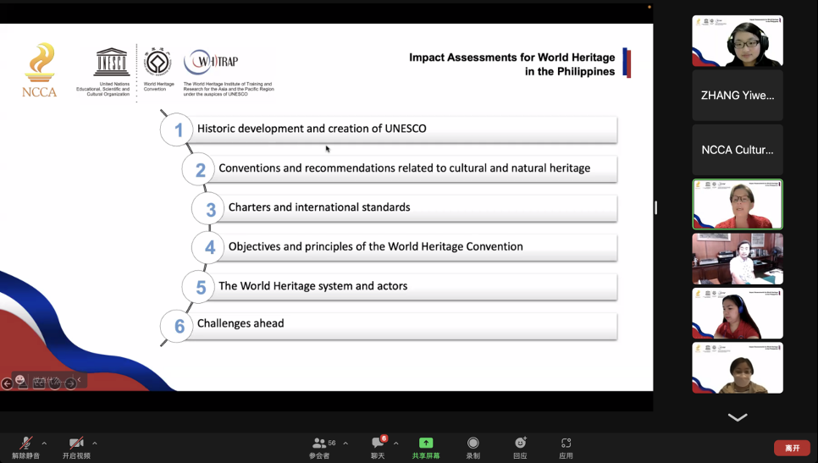This screenshot has height=463, width=818.
Task: Click the green Share Screen icon
Action: 426,444
